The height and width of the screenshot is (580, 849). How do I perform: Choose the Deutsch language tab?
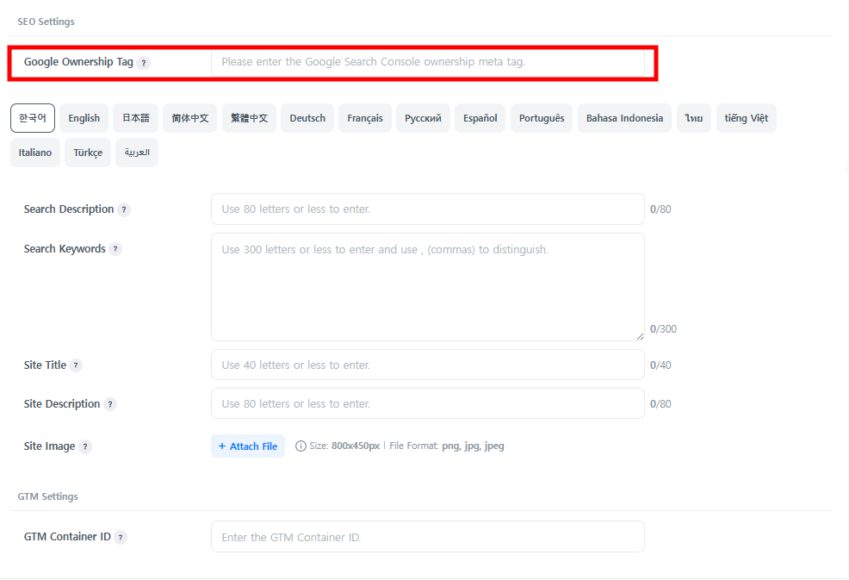pyautogui.click(x=307, y=118)
